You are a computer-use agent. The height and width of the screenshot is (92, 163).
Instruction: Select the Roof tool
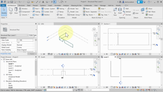coord(36,9)
